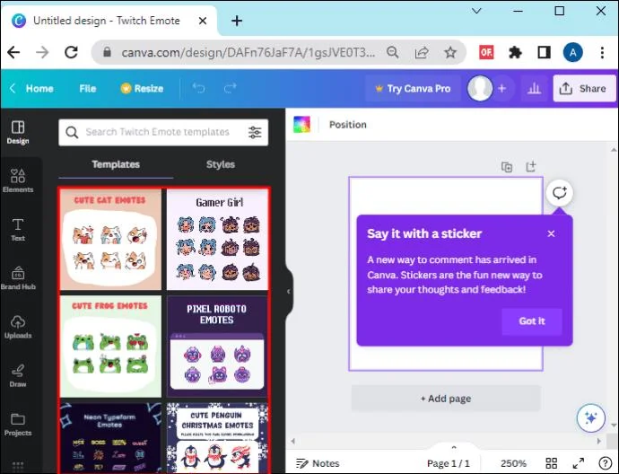The image size is (619, 474).
Task: Open grid view of pages
Action: (551, 463)
